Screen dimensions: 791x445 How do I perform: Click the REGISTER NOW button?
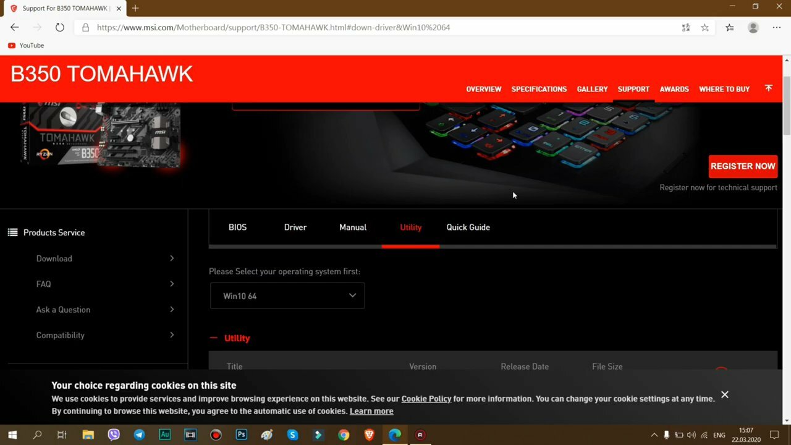743,166
